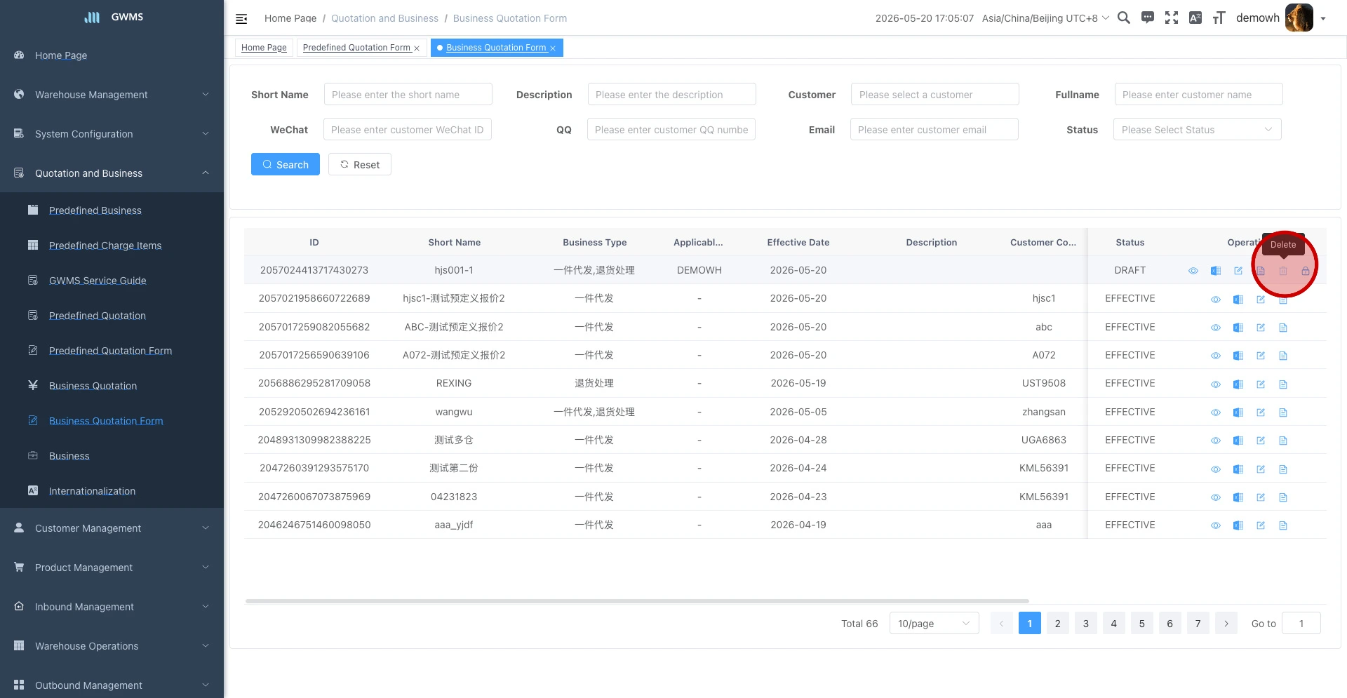Focus the Short Name input field
The height and width of the screenshot is (698, 1347).
click(x=408, y=95)
